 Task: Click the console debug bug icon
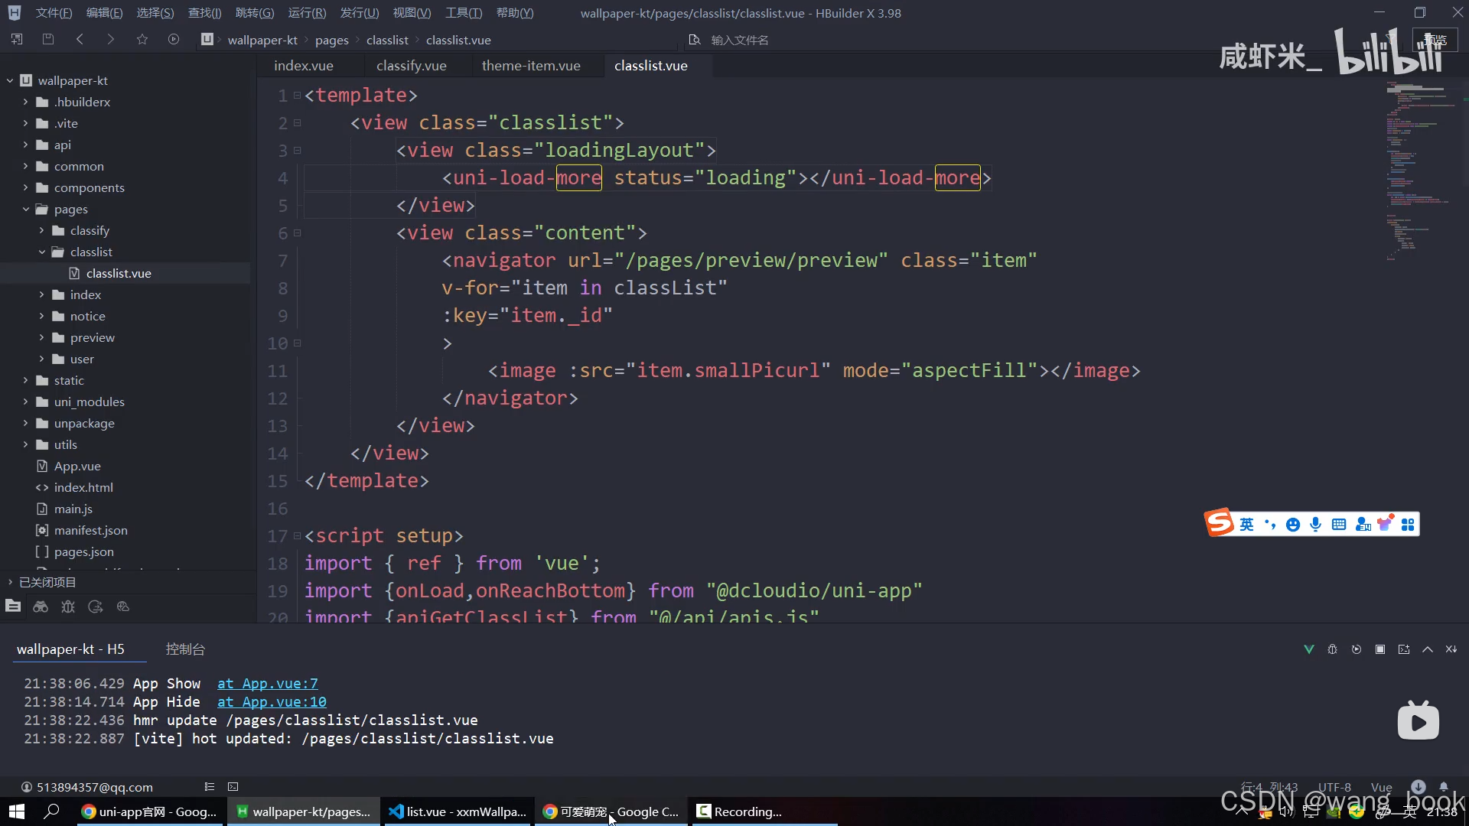point(1332,649)
